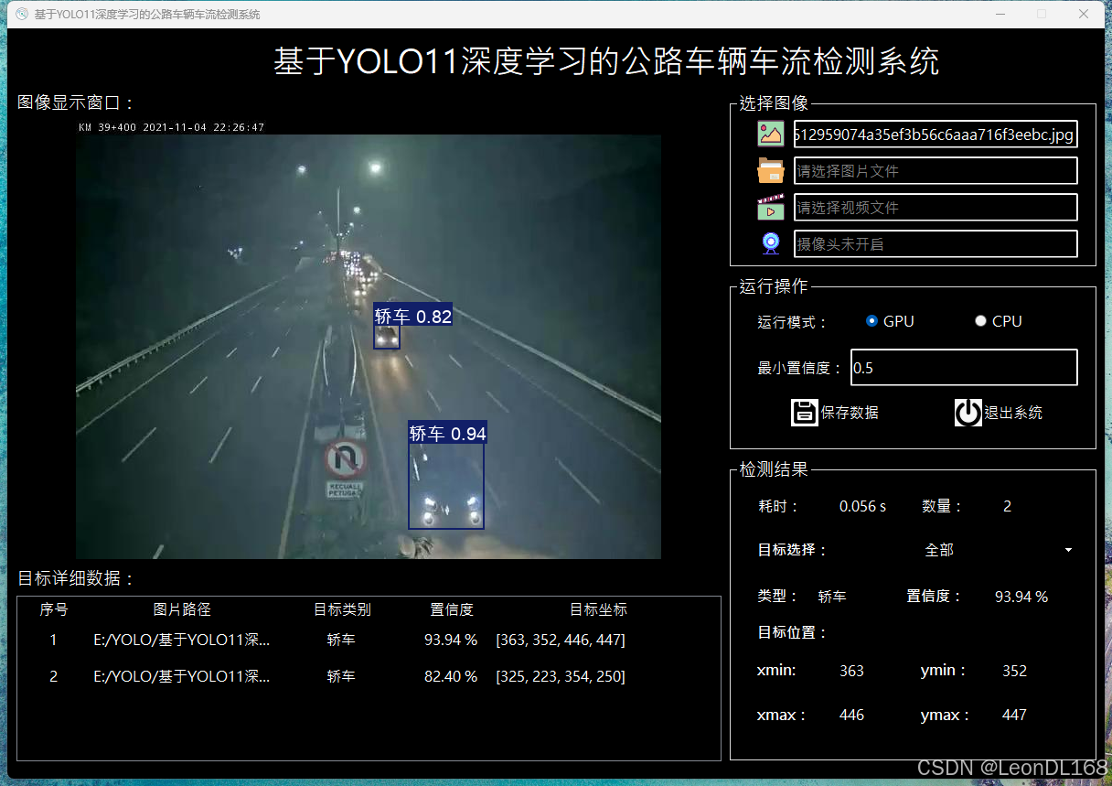The height and width of the screenshot is (786, 1112).
Task: Click the ymin value 352
Action: [x=1014, y=671]
